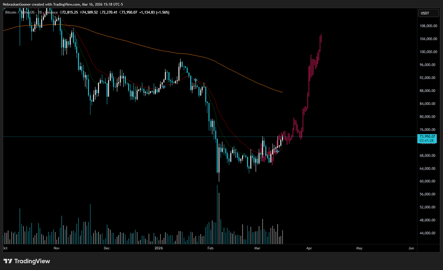This screenshot has height=270, width=443.
Task: Click the 2026 label on time axis
Action: [x=159, y=248]
